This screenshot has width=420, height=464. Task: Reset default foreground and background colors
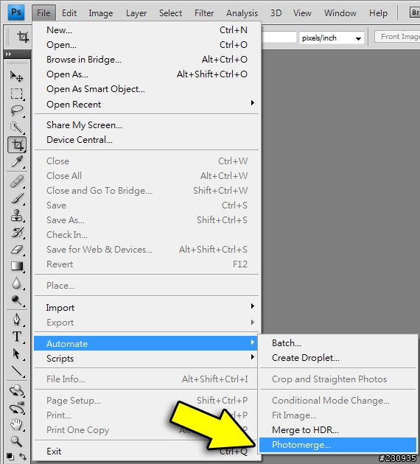(x=10, y=457)
